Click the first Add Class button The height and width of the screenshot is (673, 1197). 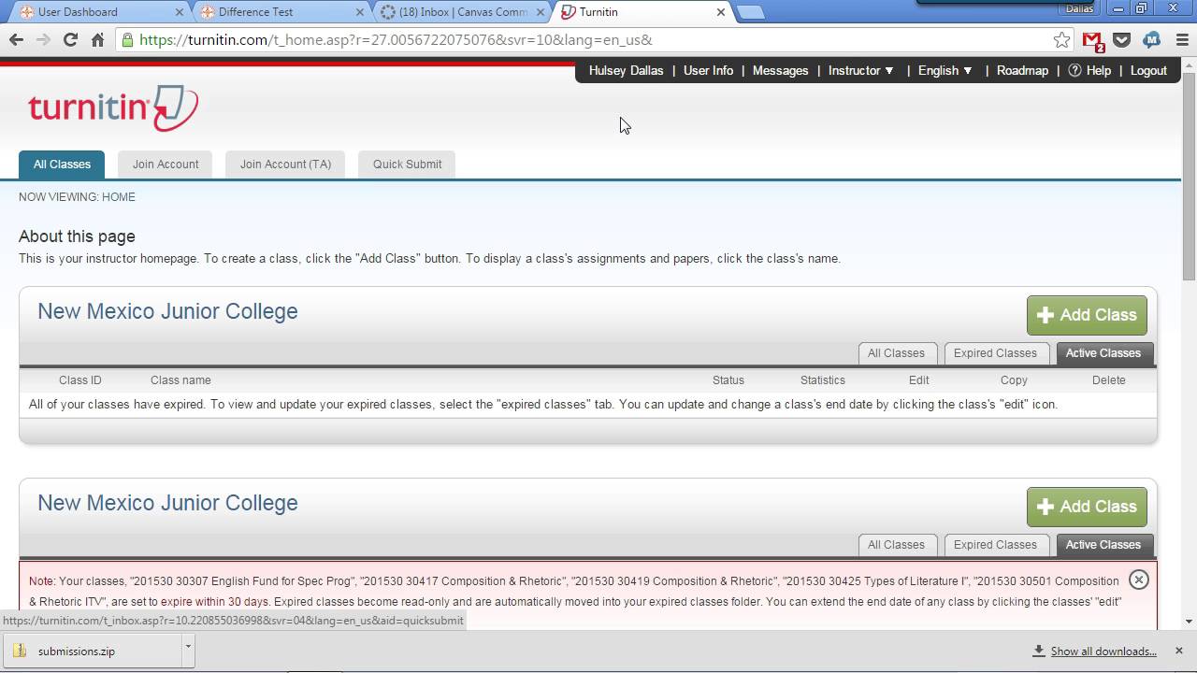(1086, 315)
